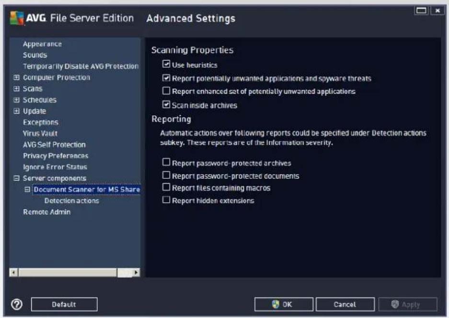
Task: Open Remote Admin settings
Action: 46,212
